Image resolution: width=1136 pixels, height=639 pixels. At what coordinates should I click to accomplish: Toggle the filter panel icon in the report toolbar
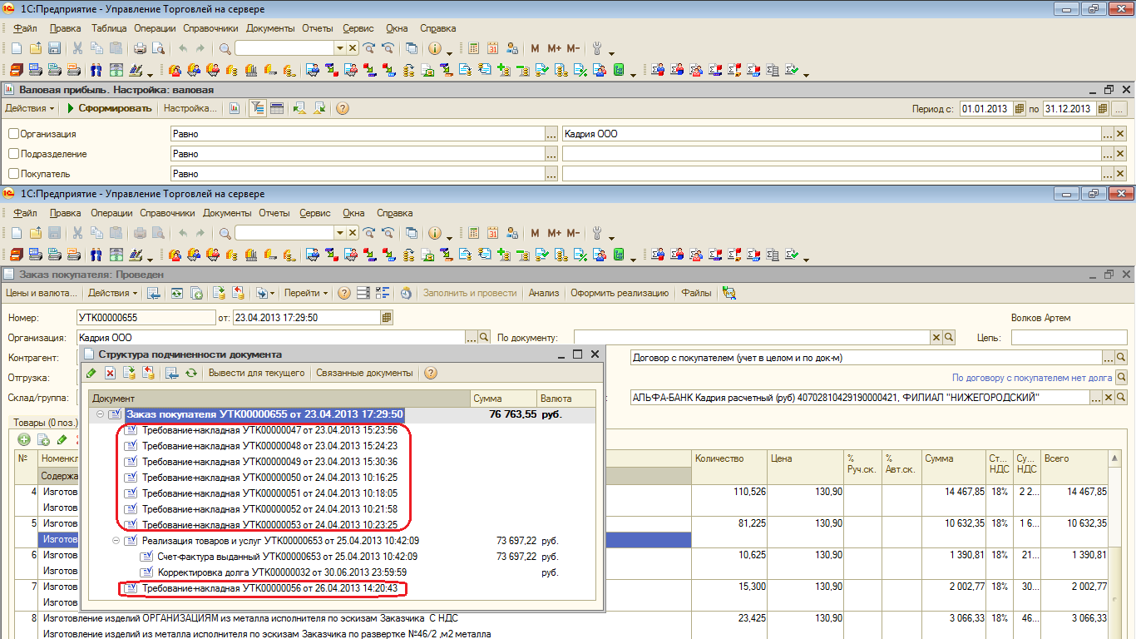coord(258,108)
